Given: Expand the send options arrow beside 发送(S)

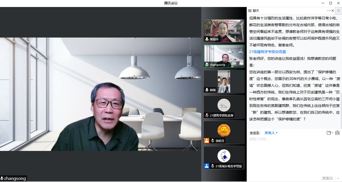Looking at the screenshot, I should [x=338, y=178].
